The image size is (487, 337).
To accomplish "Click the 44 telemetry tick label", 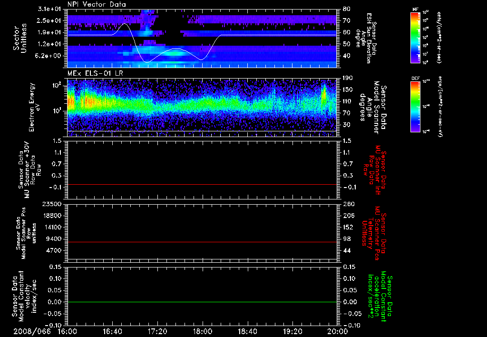I will tap(347, 250).
